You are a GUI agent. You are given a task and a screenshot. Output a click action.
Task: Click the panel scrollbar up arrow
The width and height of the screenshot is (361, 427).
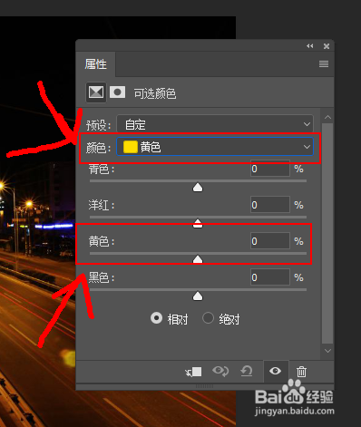(x=327, y=117)
